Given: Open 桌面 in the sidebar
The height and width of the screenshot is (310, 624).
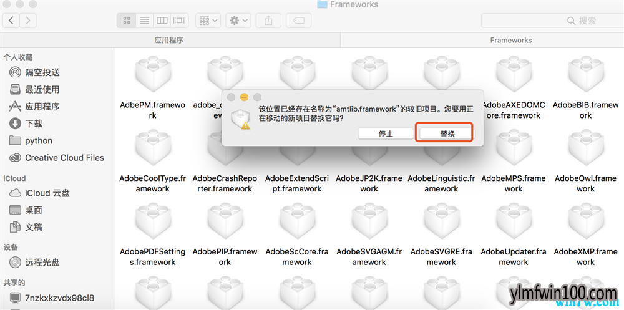Looking at the screenshot, I should [x=26, y=211].
